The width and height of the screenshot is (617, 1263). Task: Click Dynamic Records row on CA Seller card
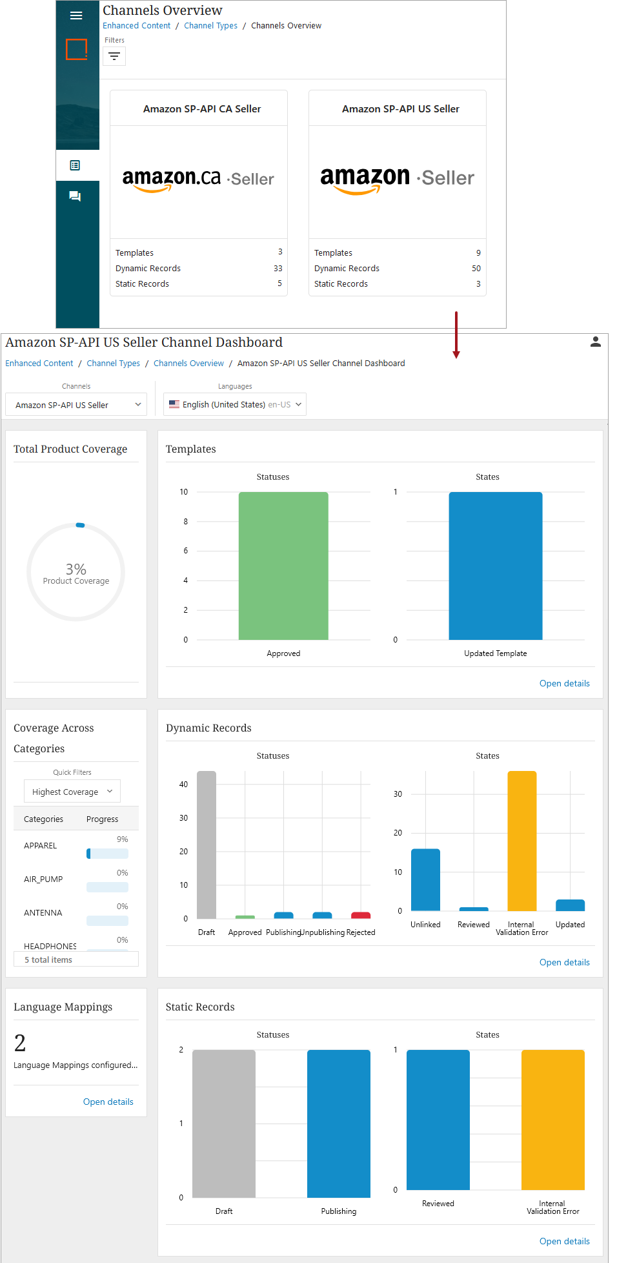tap(199, 268)
